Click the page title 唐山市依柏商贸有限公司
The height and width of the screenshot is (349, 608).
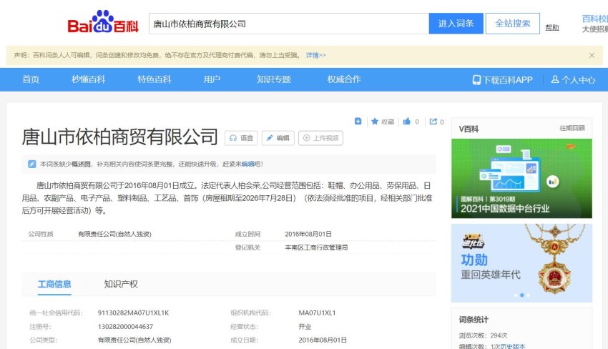tap(120, 137)
